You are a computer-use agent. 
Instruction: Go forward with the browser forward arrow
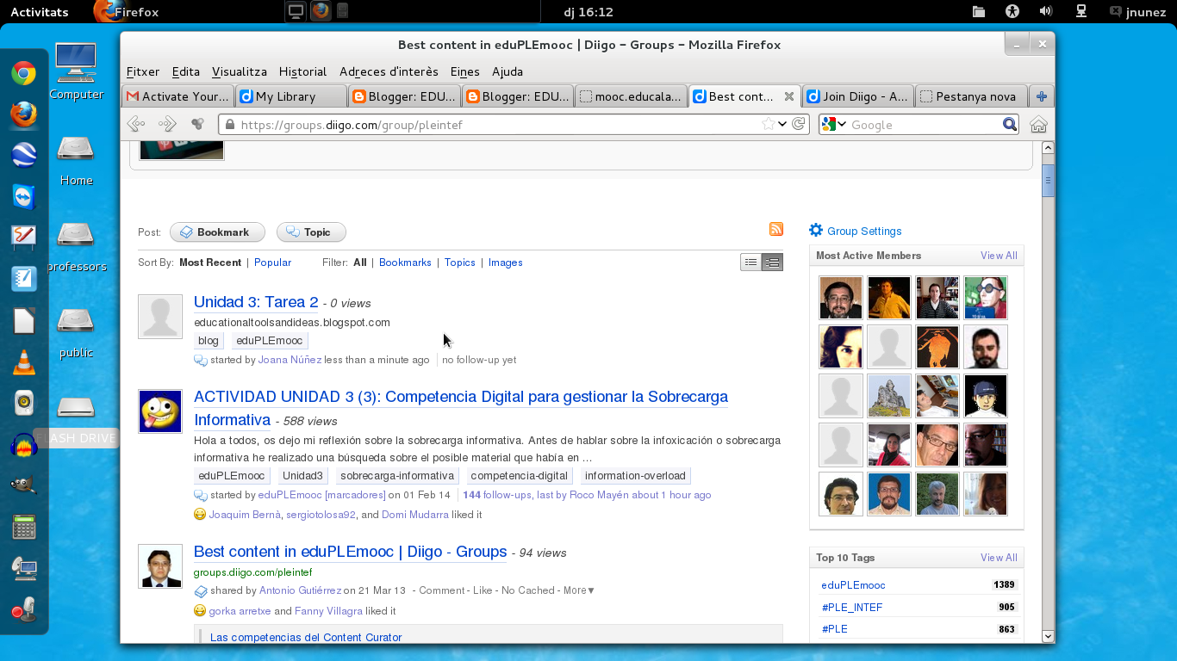167,124
